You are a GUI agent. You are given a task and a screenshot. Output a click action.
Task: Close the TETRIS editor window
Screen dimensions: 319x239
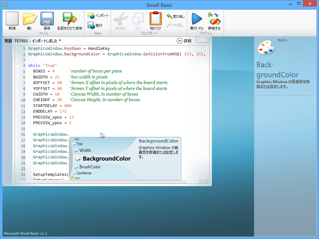click(203, 40)
